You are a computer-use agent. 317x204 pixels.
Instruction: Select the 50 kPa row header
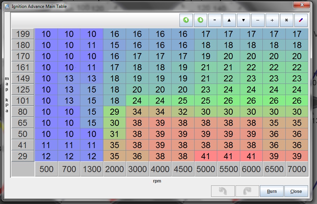pos(23,134)
